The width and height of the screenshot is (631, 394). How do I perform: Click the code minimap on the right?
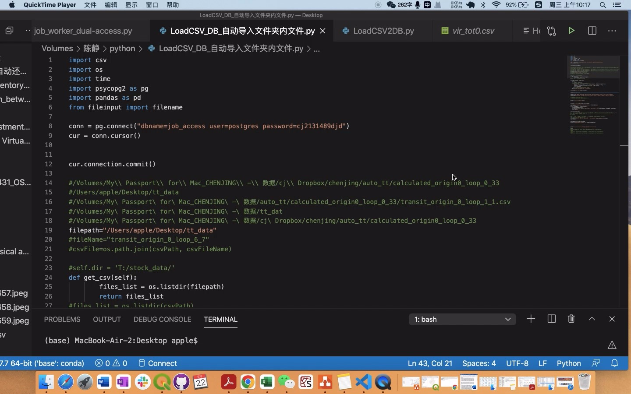click(594, 96)
